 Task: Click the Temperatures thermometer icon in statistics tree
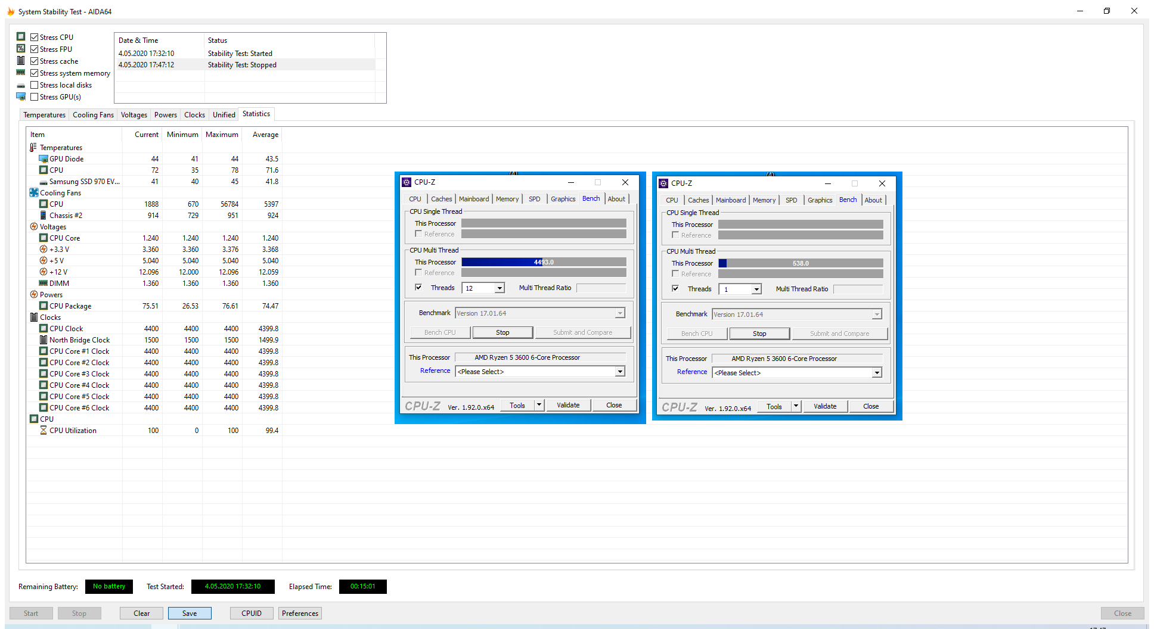(33, 147)
